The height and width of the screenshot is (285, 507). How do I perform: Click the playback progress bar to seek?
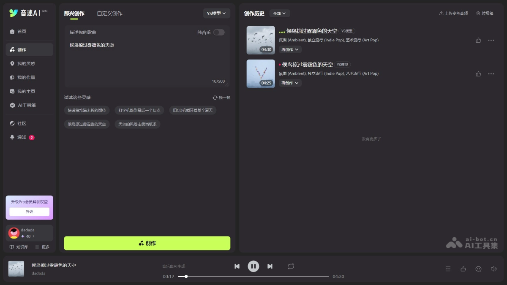(x=253, y=277)
